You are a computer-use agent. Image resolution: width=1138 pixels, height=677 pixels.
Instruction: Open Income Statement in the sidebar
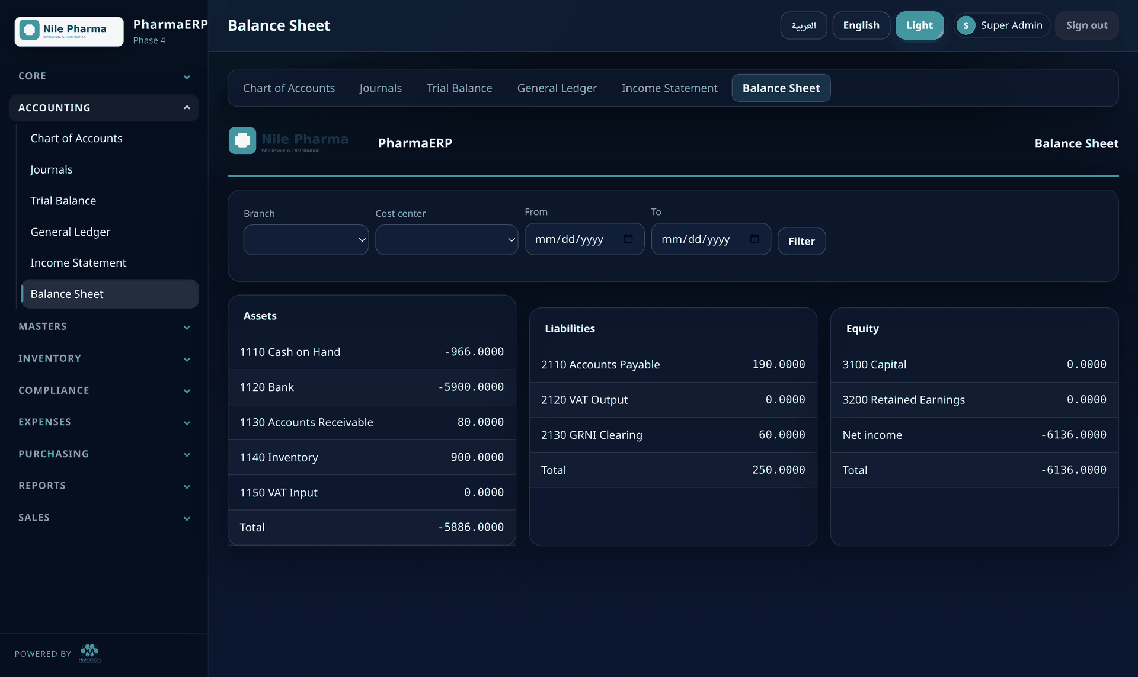point(110,262)
